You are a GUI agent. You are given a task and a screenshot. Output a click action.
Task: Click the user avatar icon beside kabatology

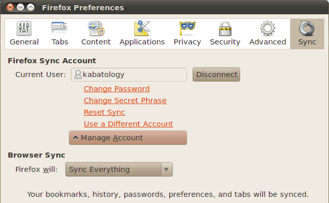[x=78, y=75]
